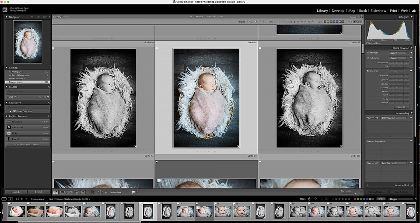420x223 pixels.
Task: Switch to the Develop module
Action: coord(338,10)
